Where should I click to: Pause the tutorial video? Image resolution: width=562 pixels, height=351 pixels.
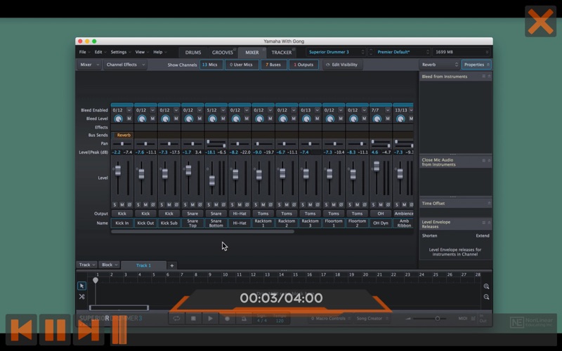pos(55,330)
